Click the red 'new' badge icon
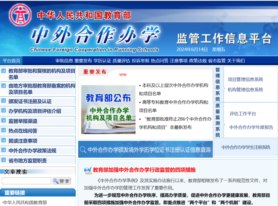This screenshot has width=278, height=206. [123, 75]
